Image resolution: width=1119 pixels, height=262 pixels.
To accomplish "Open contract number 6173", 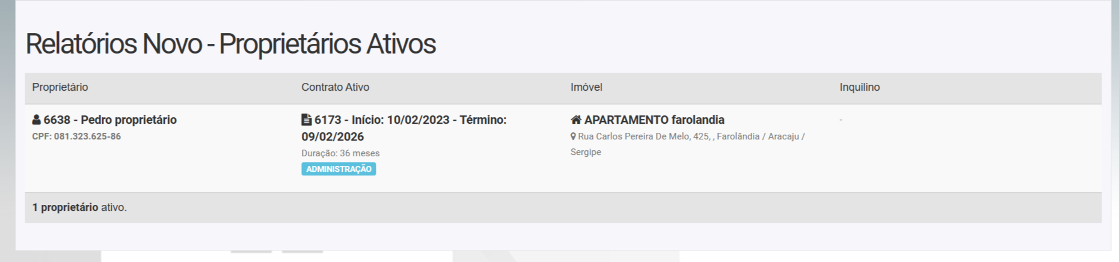I will (328, 120).
